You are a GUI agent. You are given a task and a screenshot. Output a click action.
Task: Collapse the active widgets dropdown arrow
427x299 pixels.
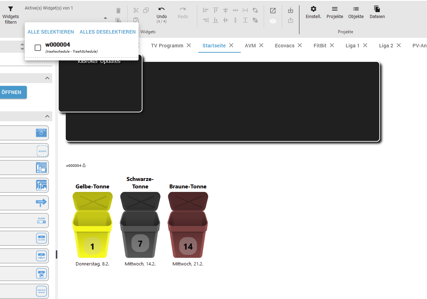[105, 18]
